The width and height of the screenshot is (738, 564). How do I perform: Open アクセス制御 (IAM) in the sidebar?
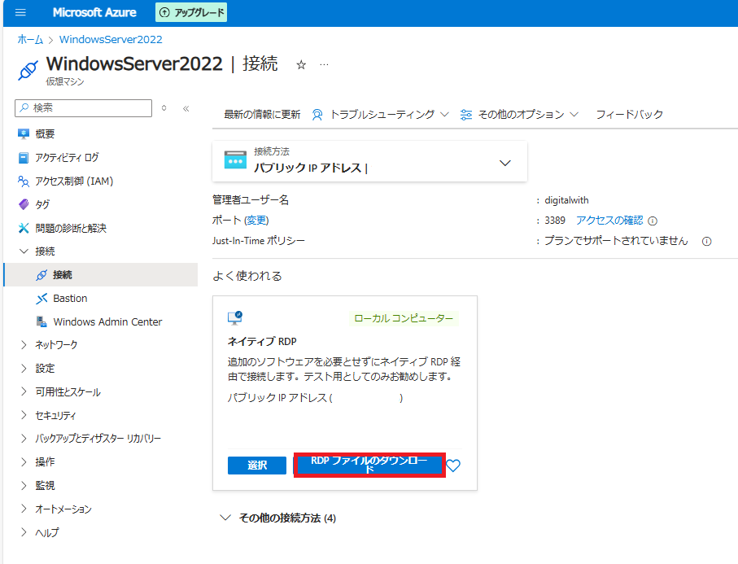74,181
